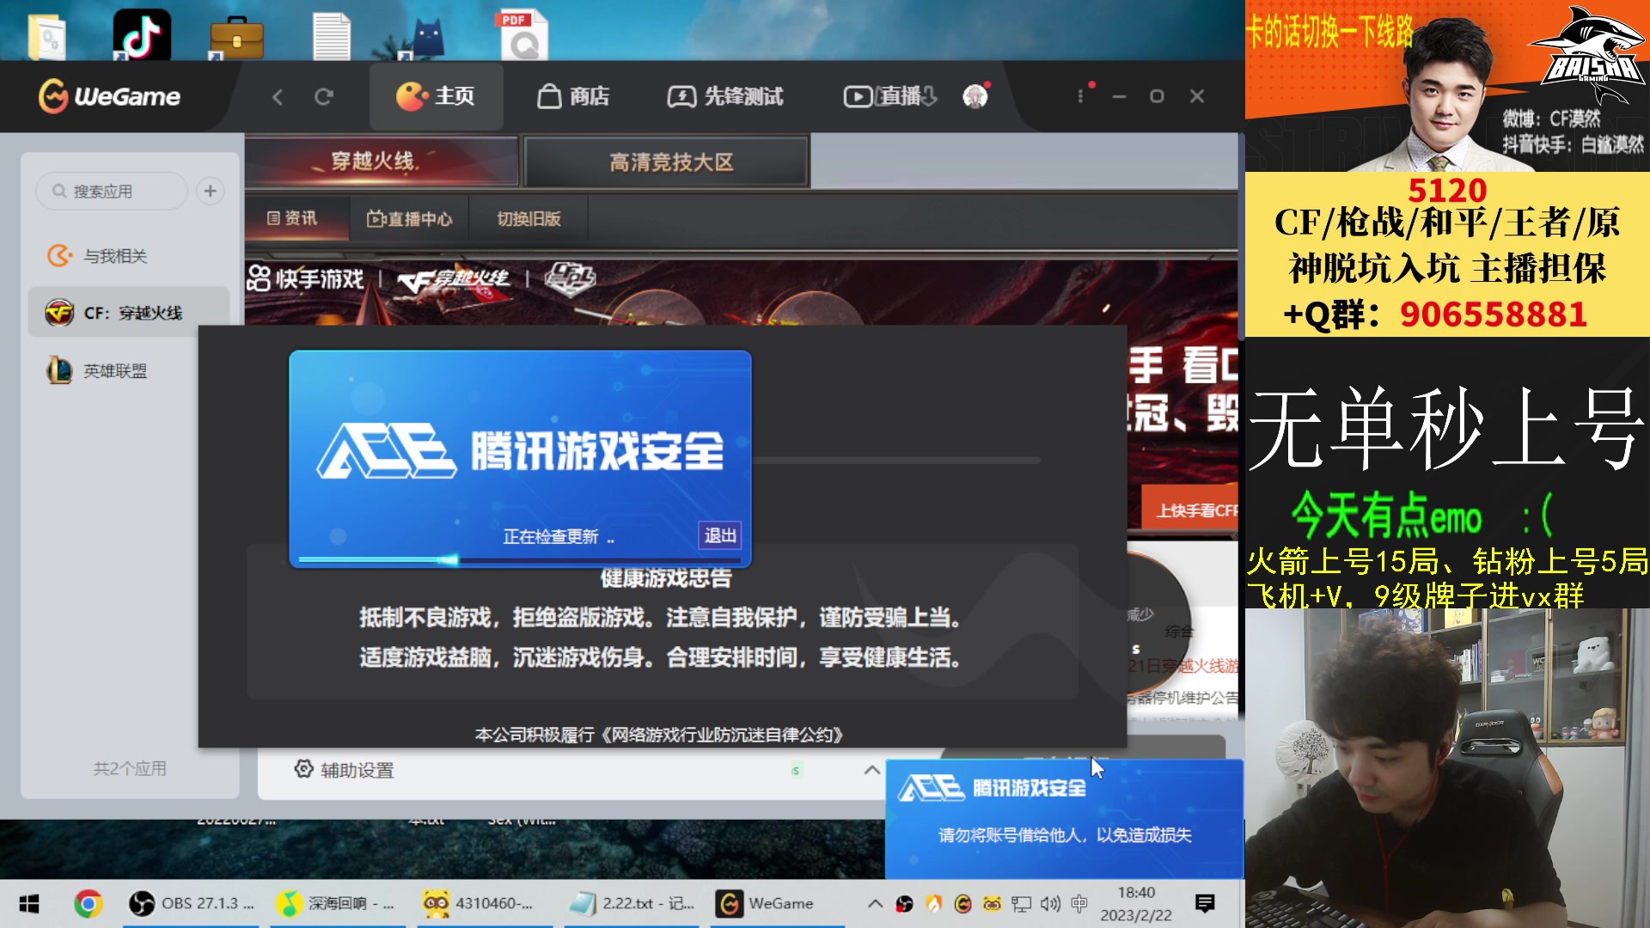Open 直播中心 live center
Viewport: 1650px width, 928px height.
tap(409, 218)
